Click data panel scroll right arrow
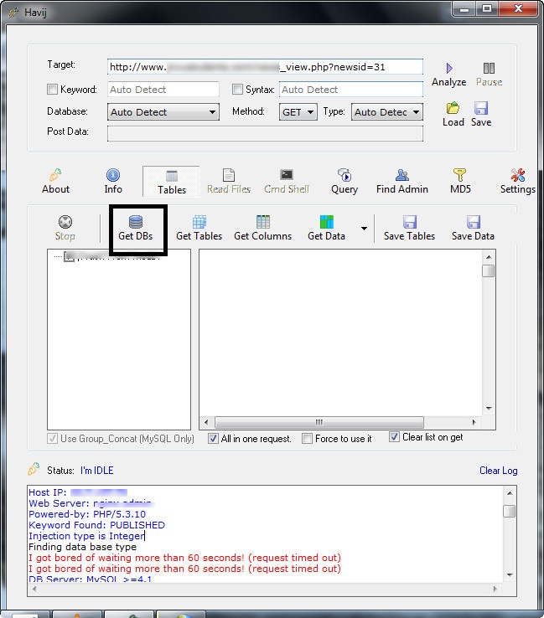Screen dimensions: 544x618 (x=474, y=422)
